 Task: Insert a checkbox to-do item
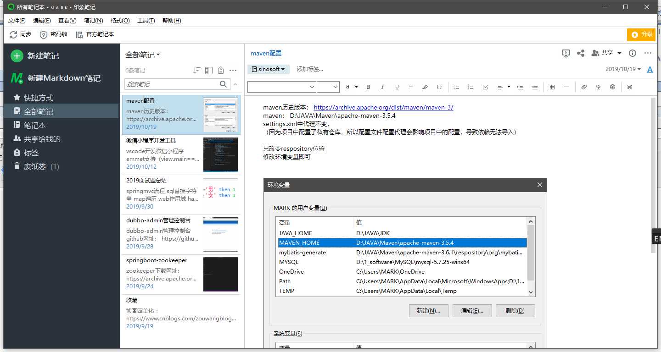pos(486,87)
